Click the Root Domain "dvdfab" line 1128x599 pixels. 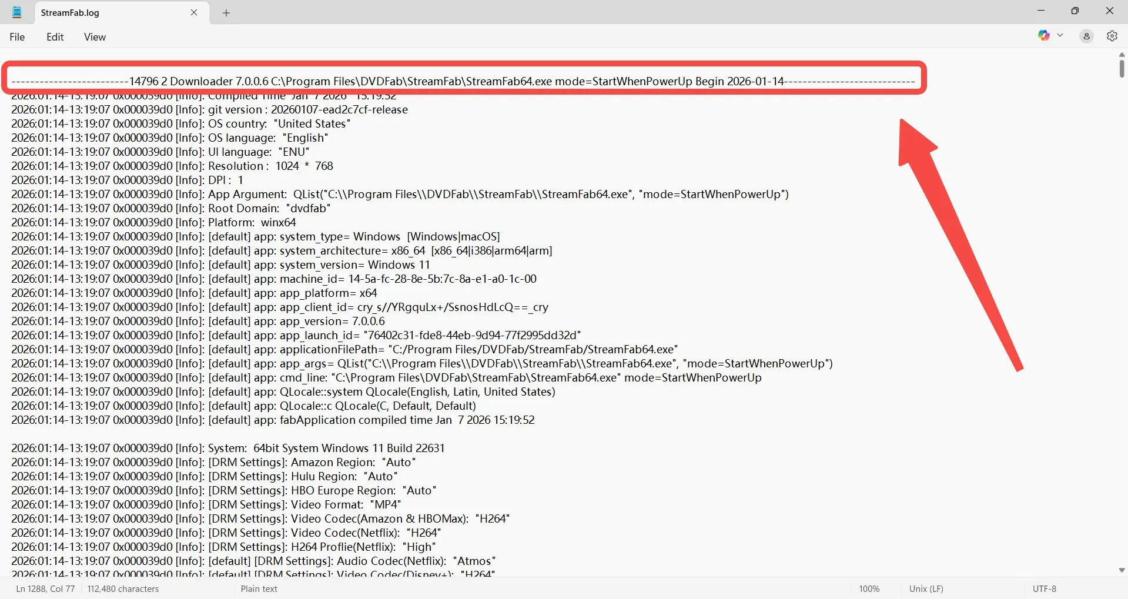pos(171,209)
